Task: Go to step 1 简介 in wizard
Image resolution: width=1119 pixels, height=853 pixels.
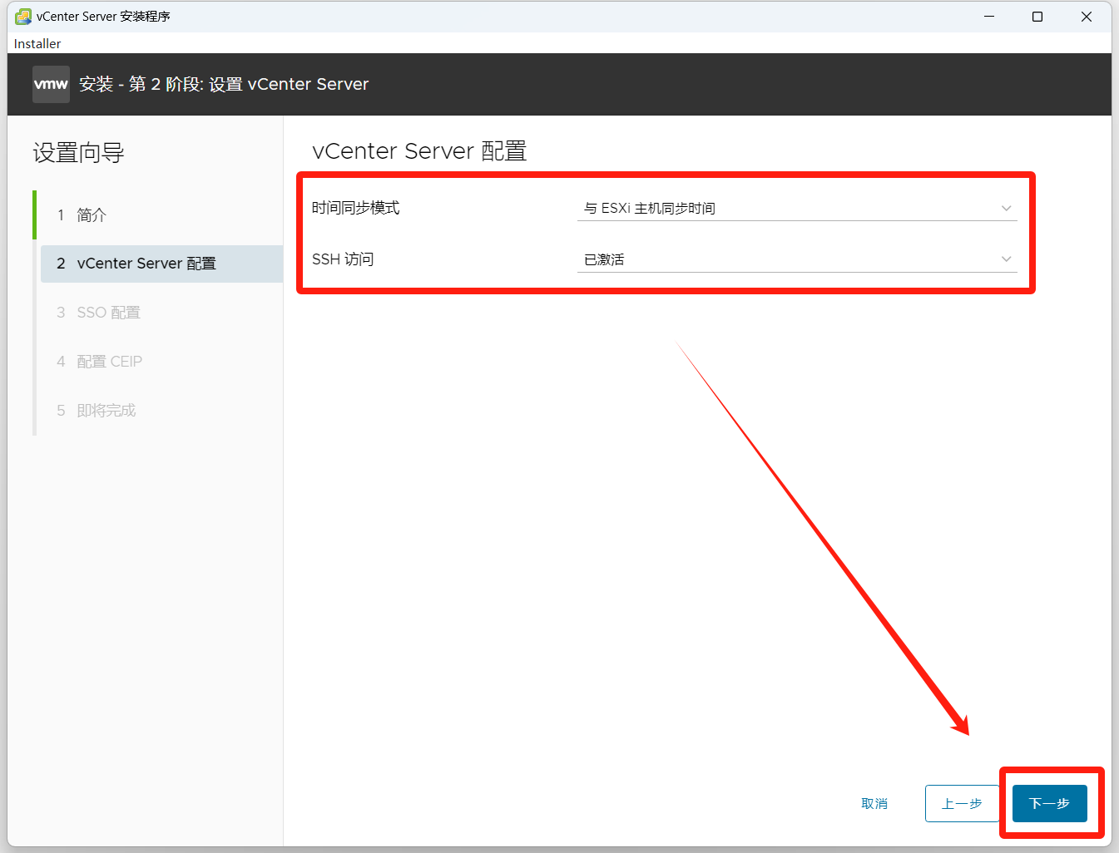Action: 92,215
